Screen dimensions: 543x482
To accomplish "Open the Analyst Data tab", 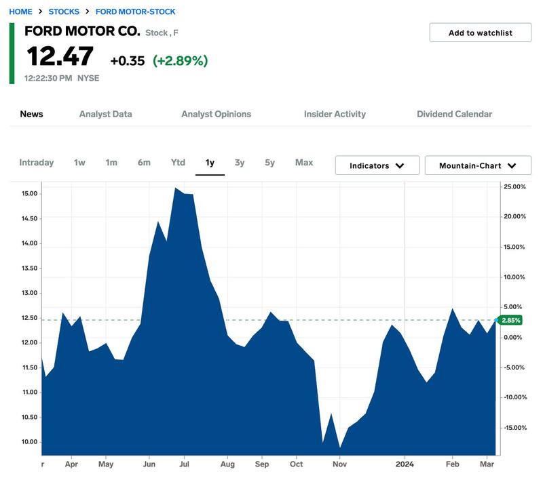I will pos(106,114).
